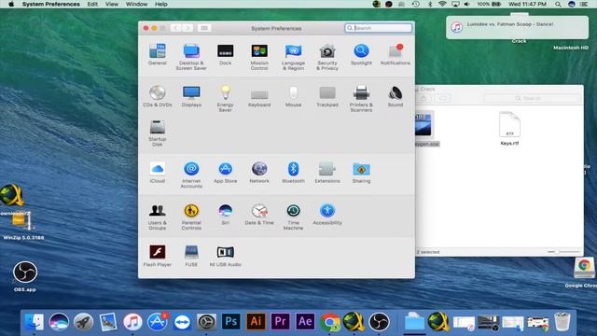Open Date & Time settings
597x336 pixels.
coord(259,215)
